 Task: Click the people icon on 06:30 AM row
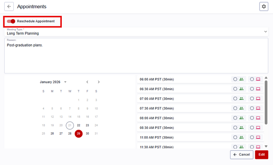241,89
